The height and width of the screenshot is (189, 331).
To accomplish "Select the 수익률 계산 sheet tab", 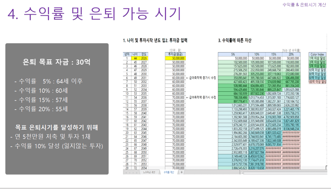I will (x=169, y=172).
